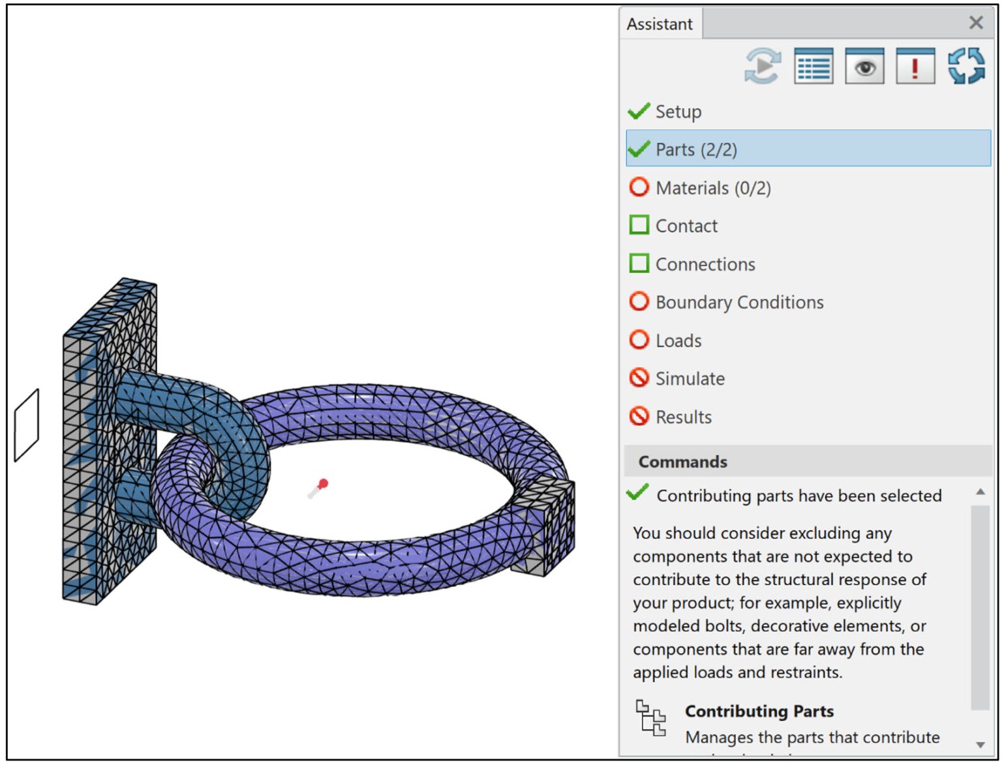Switch to the Assistant tab
Viewport: 1002px width, 769px height.
(660, 23)
